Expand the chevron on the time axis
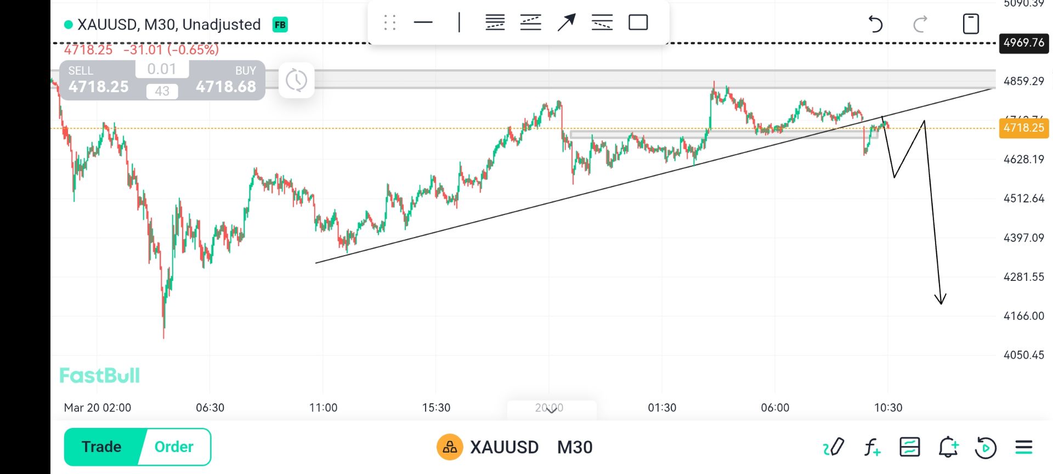Image resolution: width=1053 pixels, height=474 pixels. (551, 410)
